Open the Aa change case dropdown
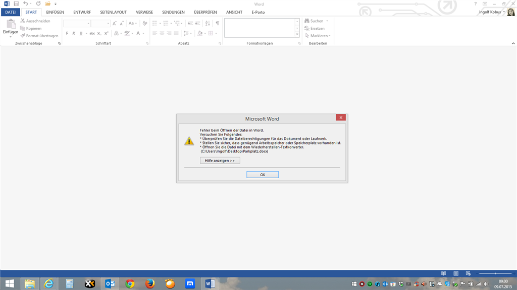The width and height of the screenshot is (517, 290). click(x=133, y=23)
